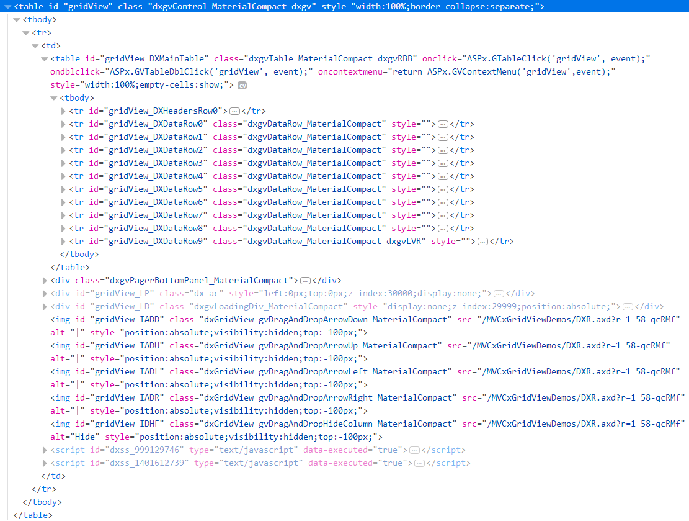Click the ellipsis badge in gridView_DXDataRow0 row
Image resolution: width=689 pixels, height=521 pixels.
[443, 124]
